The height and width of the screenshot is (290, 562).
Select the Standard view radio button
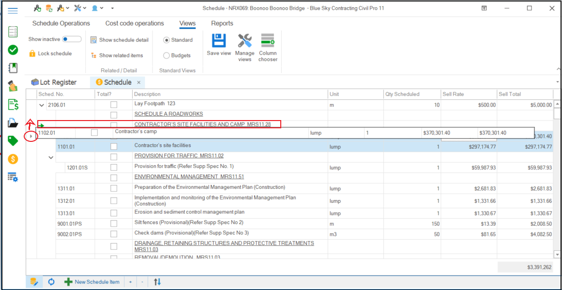pos(167,40)
